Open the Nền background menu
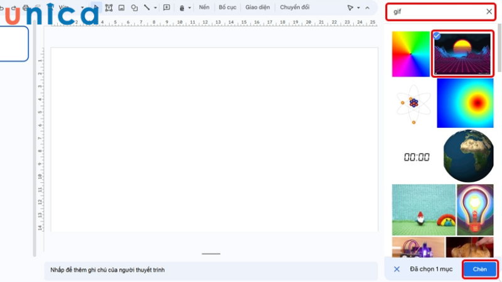The height and width of the screenshot is (282, 502). coord(204,8)
